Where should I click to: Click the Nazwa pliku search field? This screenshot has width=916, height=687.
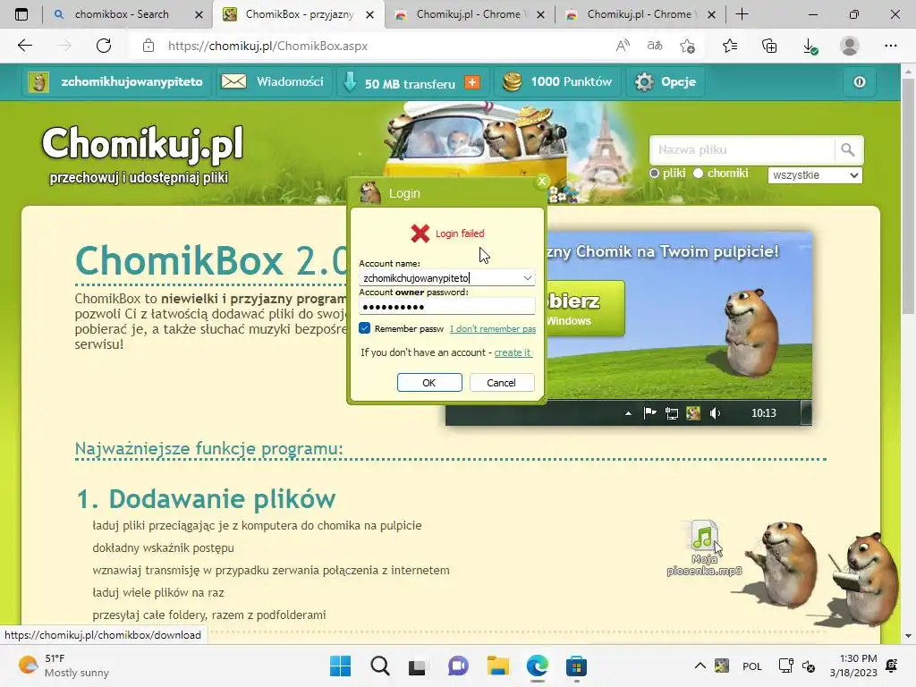pyautogui.click(x=742, y=150)
